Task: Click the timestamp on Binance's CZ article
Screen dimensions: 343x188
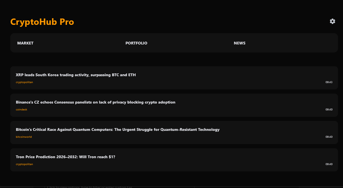Action: [329, 110]
